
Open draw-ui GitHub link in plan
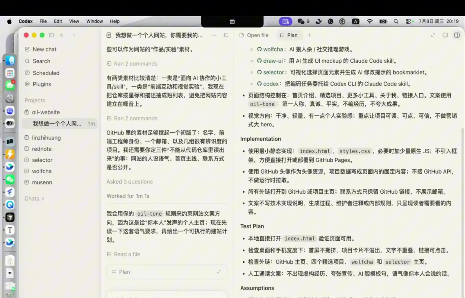(x=270, y=61)
